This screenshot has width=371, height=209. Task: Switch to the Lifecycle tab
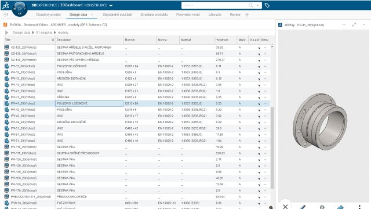pos(215,15)
